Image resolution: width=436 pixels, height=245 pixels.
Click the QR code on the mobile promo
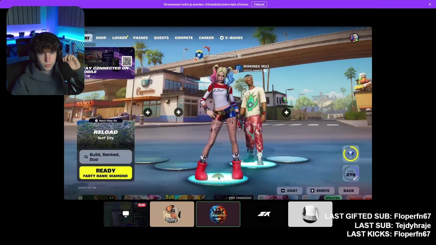click(127, 61)
